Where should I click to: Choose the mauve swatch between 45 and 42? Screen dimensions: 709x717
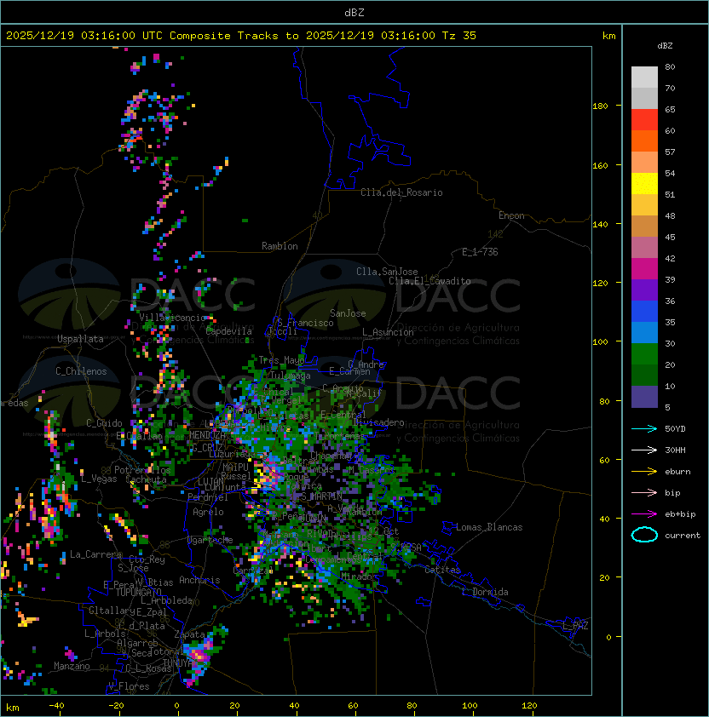point(644,248)
